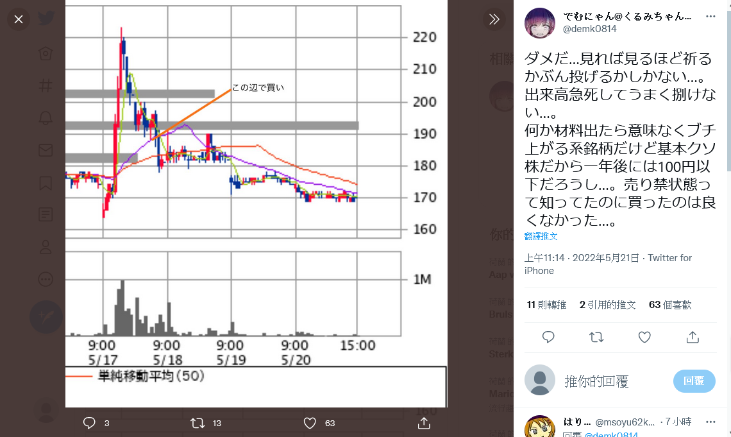
Task: Open the tweet's three-dot more menu
Action: 710,16
